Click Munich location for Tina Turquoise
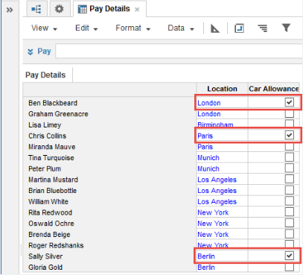The image size is (303, 275). [208, 158]
